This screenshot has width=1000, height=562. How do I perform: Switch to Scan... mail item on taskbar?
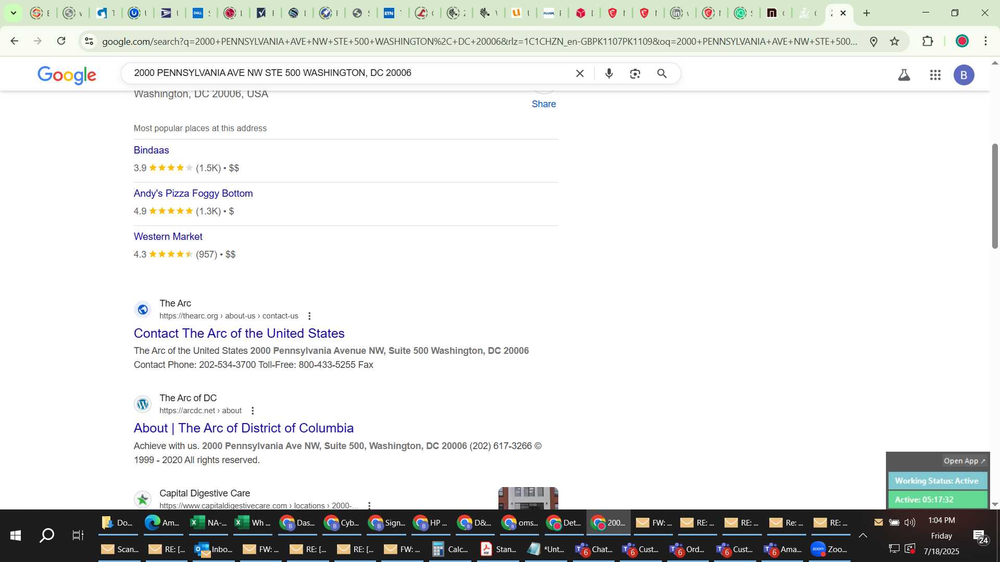[x=120, y=550]
